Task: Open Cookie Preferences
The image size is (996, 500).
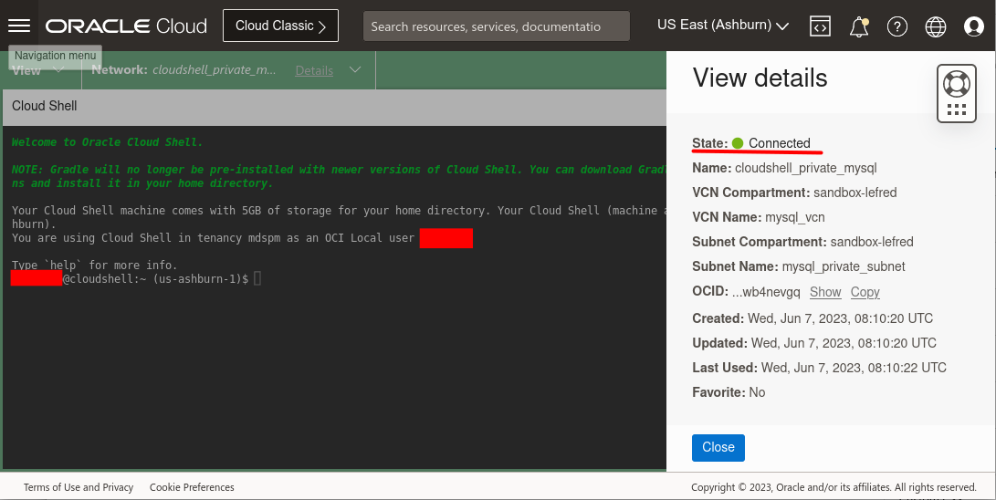Action: 192,487
